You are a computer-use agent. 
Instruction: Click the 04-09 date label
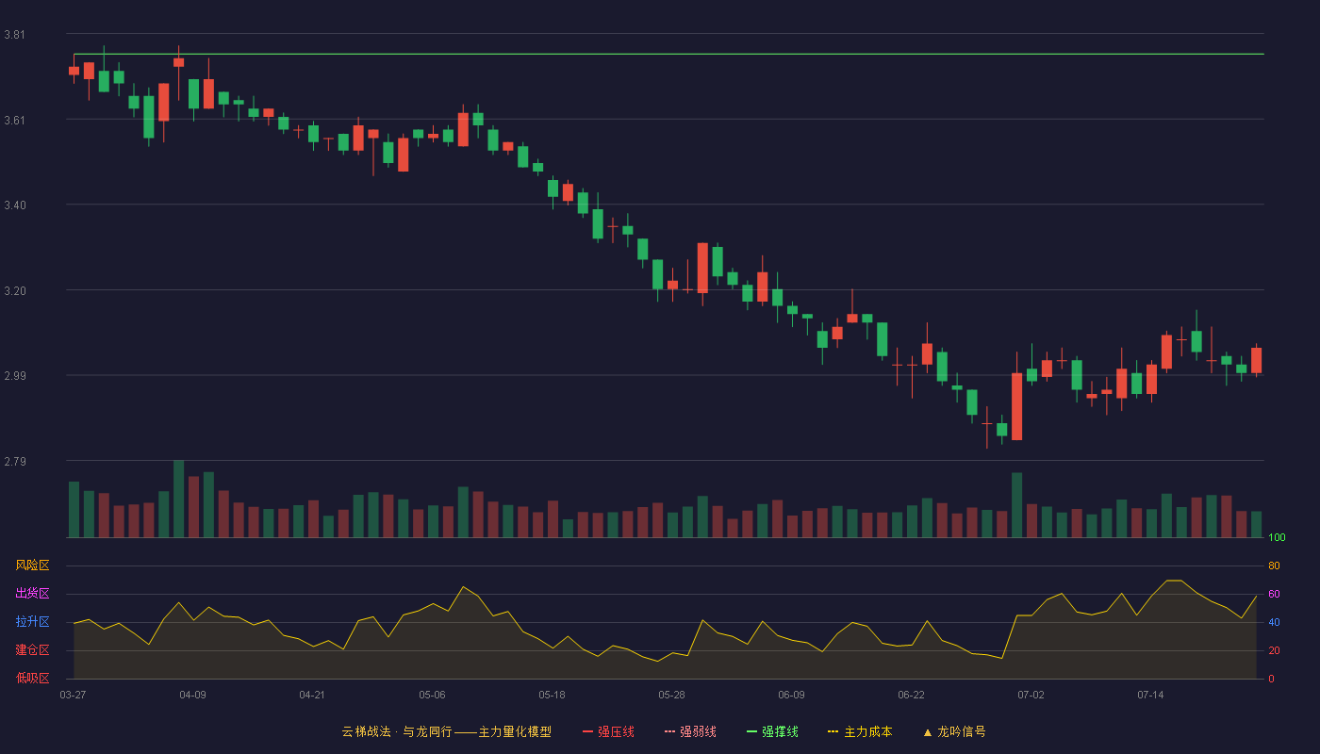click(192, 695)
